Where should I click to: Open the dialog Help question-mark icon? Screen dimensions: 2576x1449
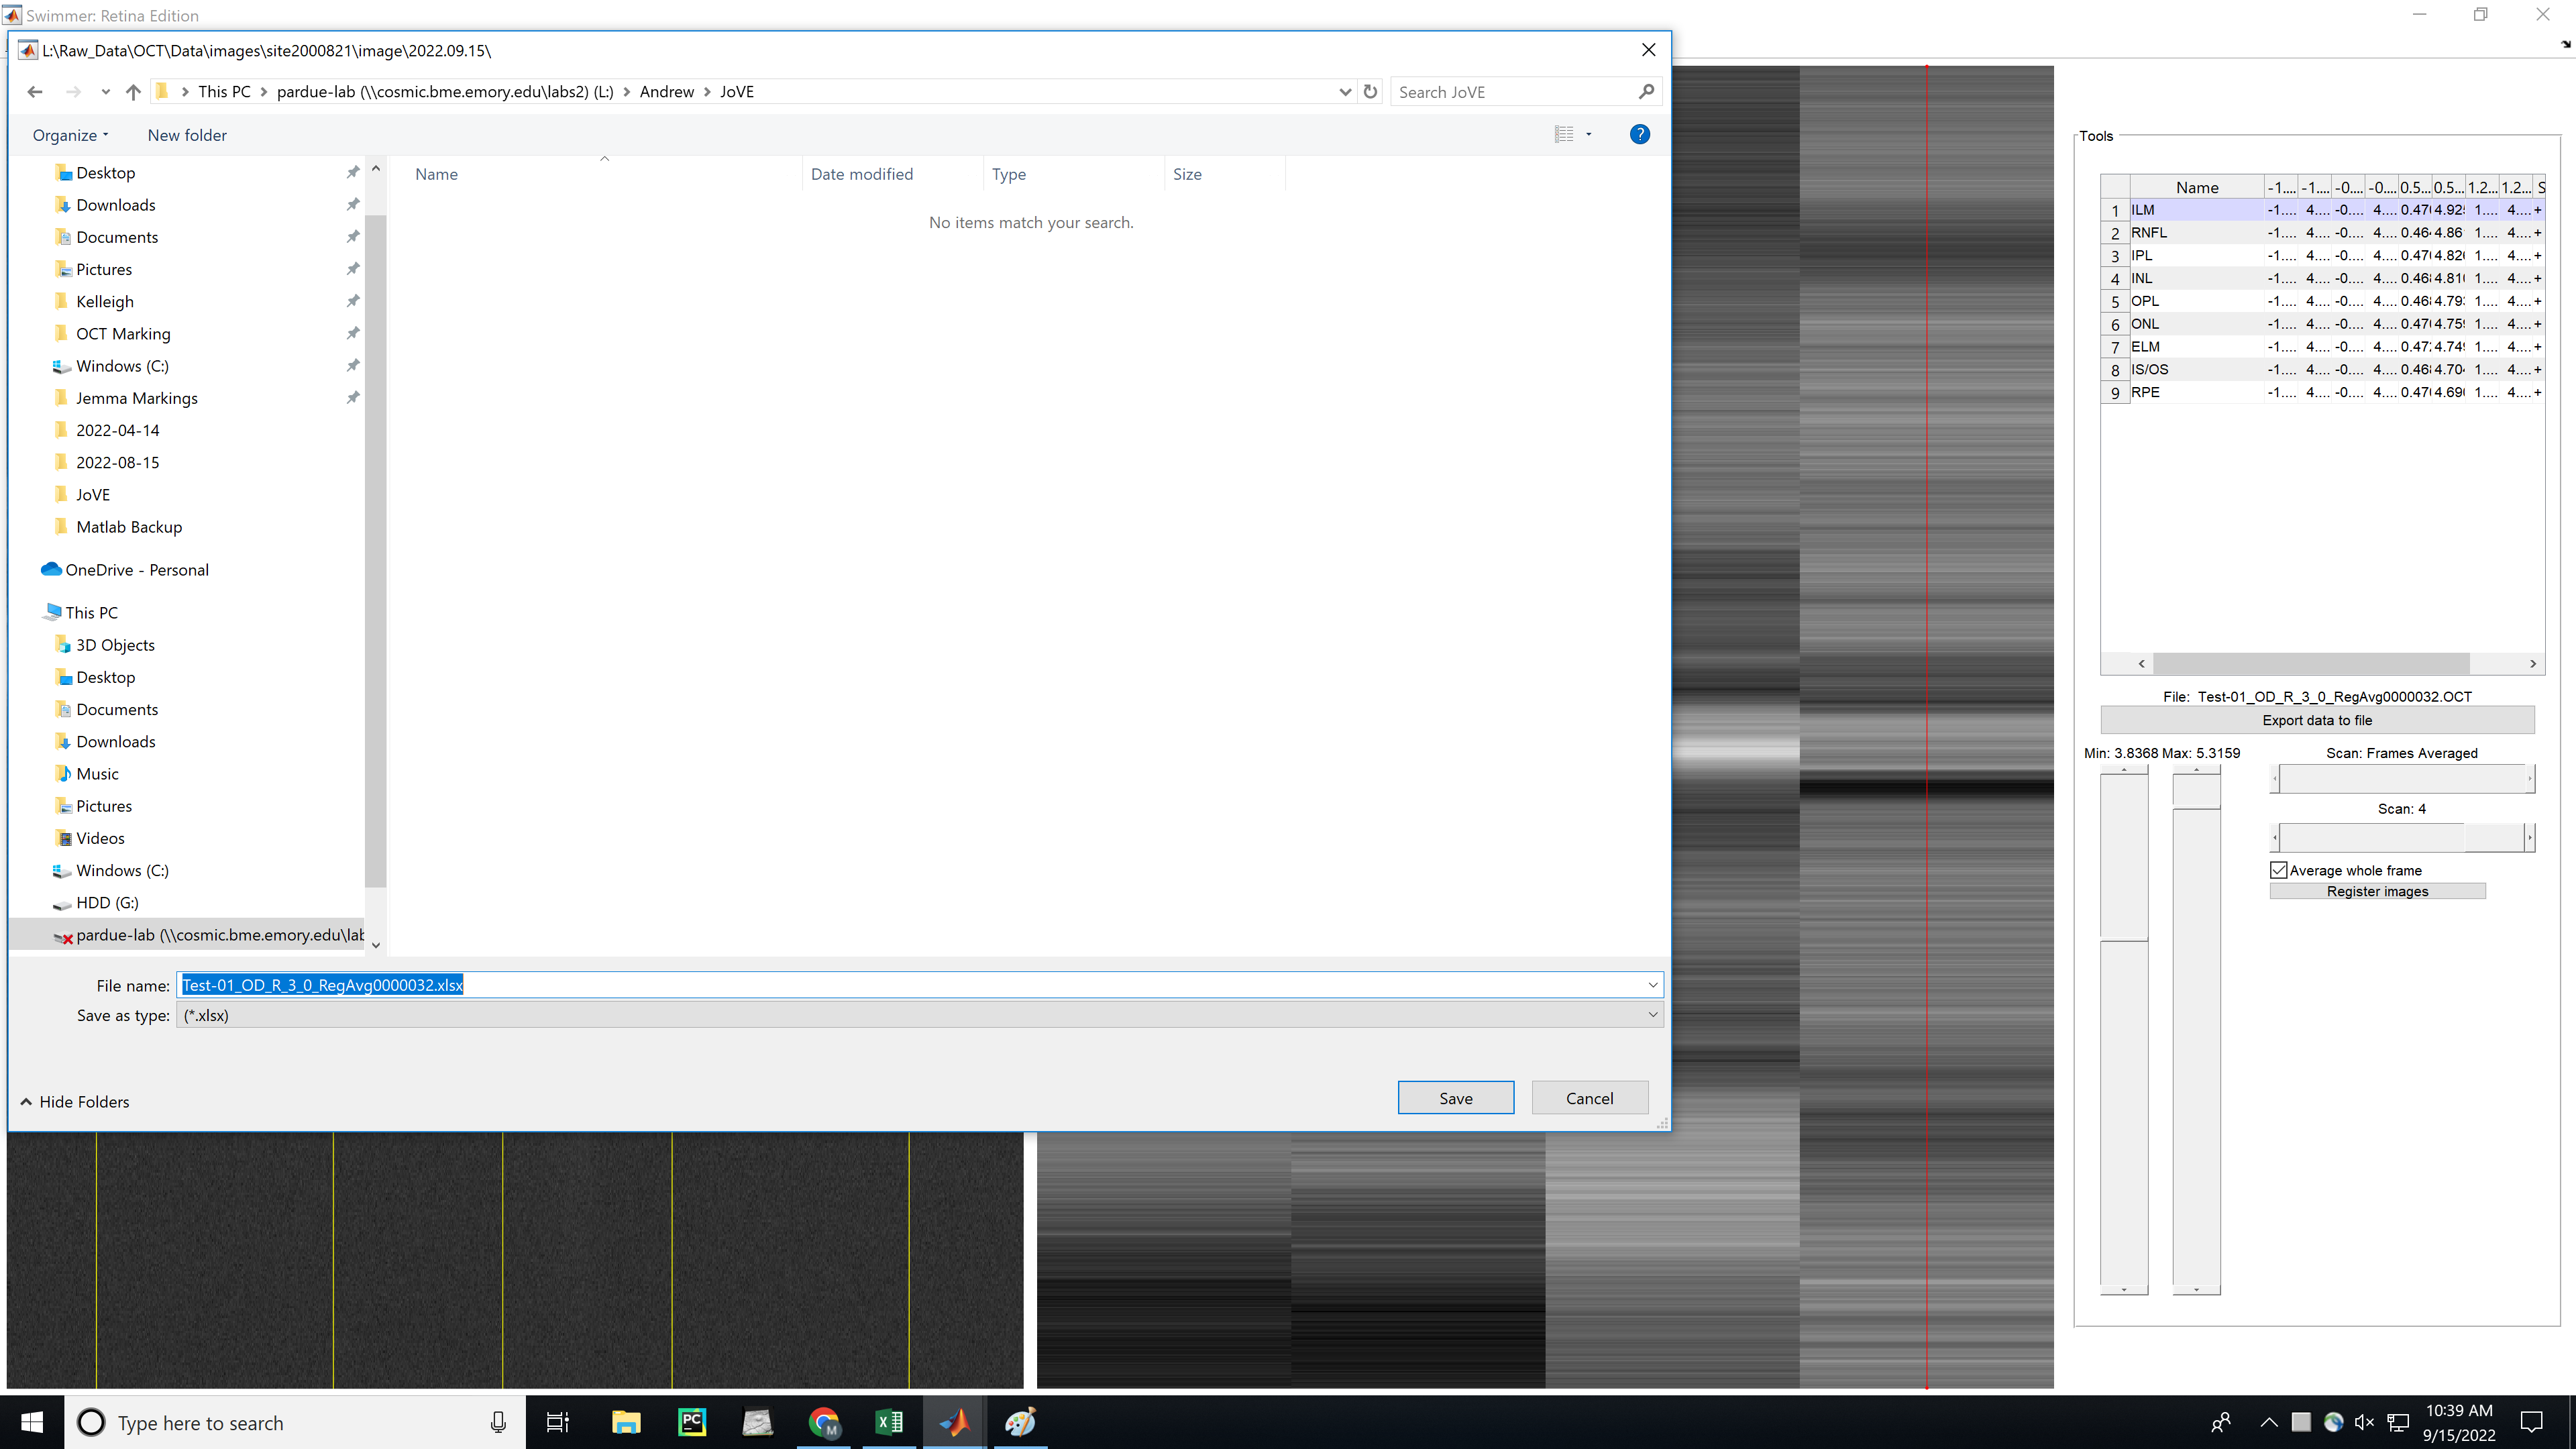[1639, 134]
